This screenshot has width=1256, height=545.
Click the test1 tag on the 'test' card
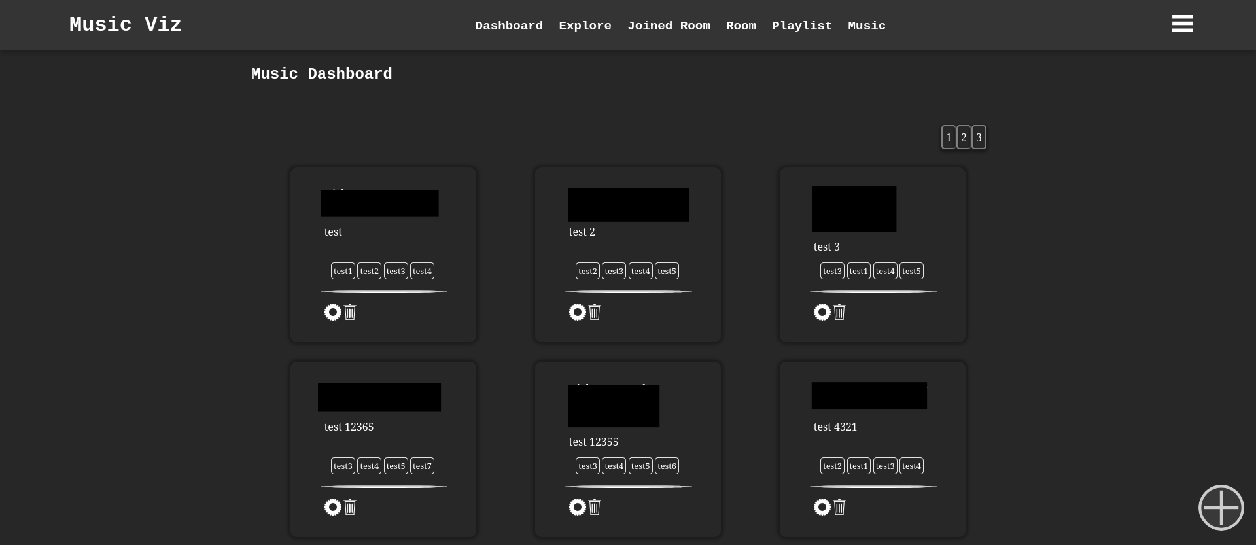click(343, 271)
